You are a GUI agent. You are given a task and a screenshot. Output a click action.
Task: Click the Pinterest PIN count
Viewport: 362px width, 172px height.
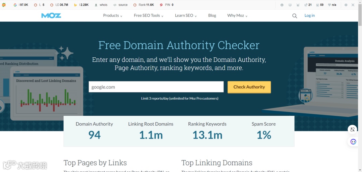point(167,5)
